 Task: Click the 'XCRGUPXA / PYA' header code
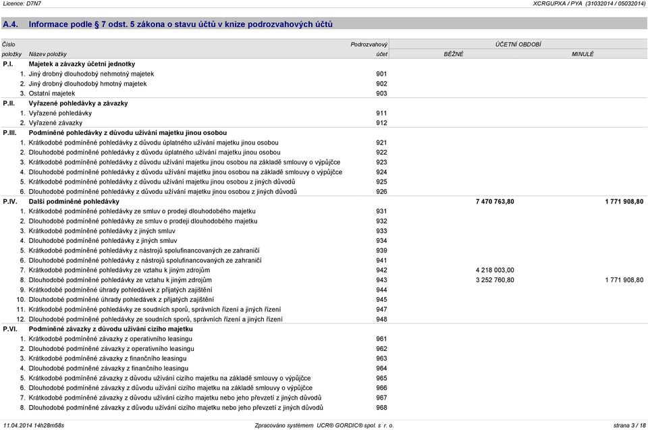pyautogui.click(x=558, y=3)
